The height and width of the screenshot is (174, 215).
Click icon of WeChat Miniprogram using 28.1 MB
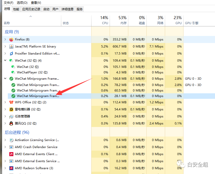coord(13,96)
